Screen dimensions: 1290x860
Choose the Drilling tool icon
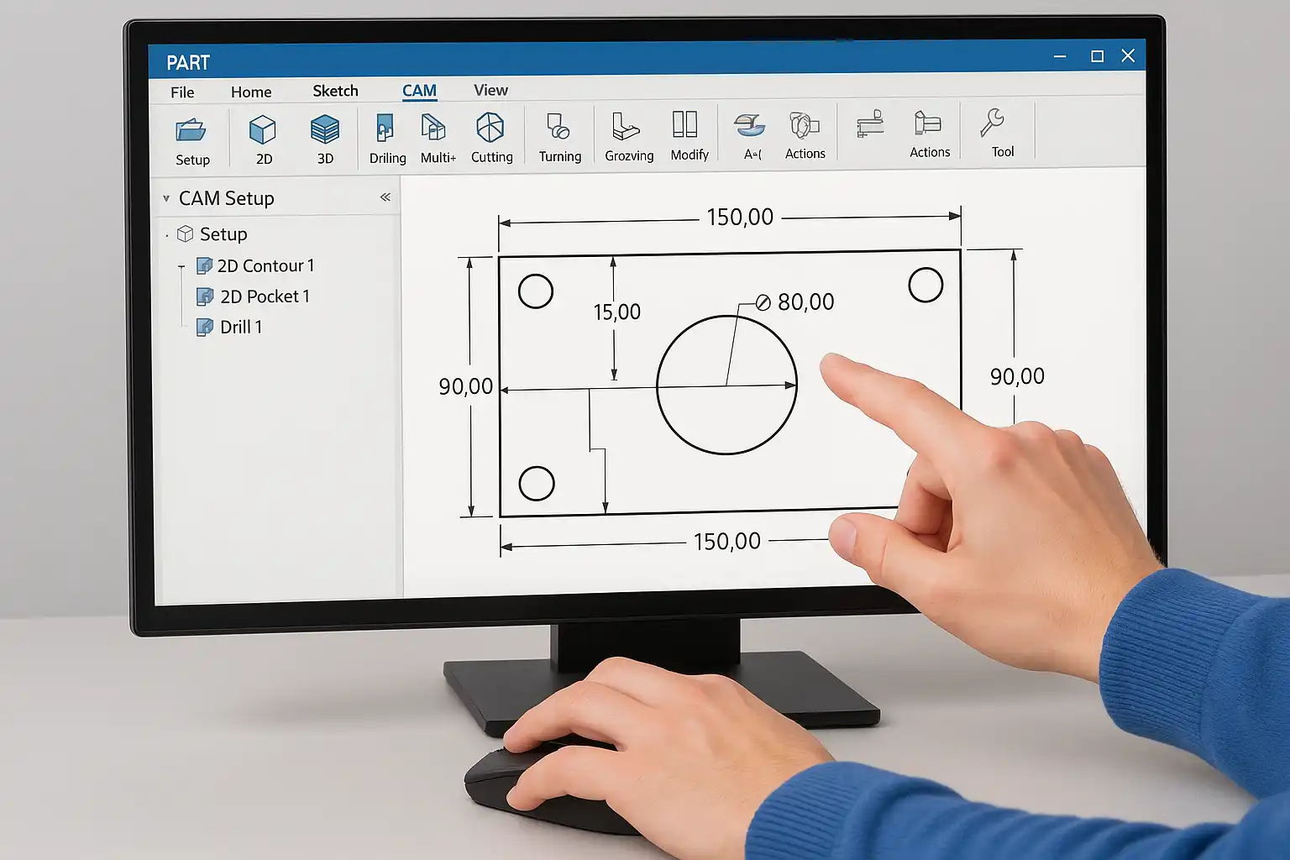(x=385, y=128)
